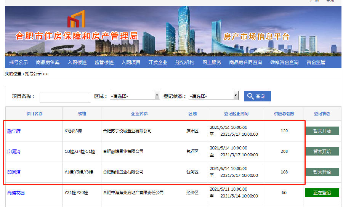This screenshot has width=343, height=207.
Task: Click the magnifier icon on 查询 button
Action: [x=250, y=96]
